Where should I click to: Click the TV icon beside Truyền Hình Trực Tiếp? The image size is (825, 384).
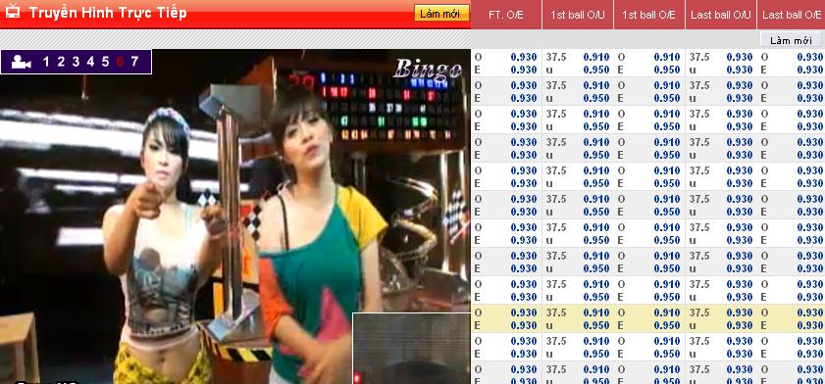[12, 11]
